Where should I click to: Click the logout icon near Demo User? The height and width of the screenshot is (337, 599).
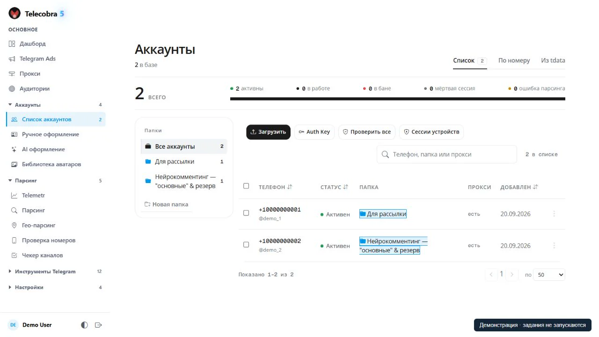[x=98, y=325]
